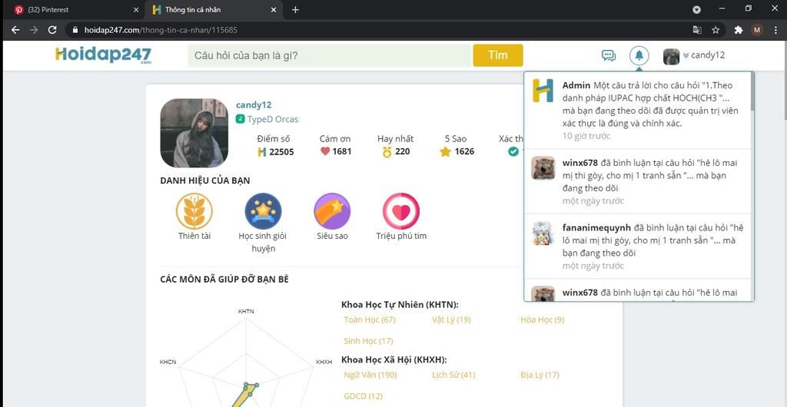
Task: Click the browser forward arrow
Action: tap(34, 30)
